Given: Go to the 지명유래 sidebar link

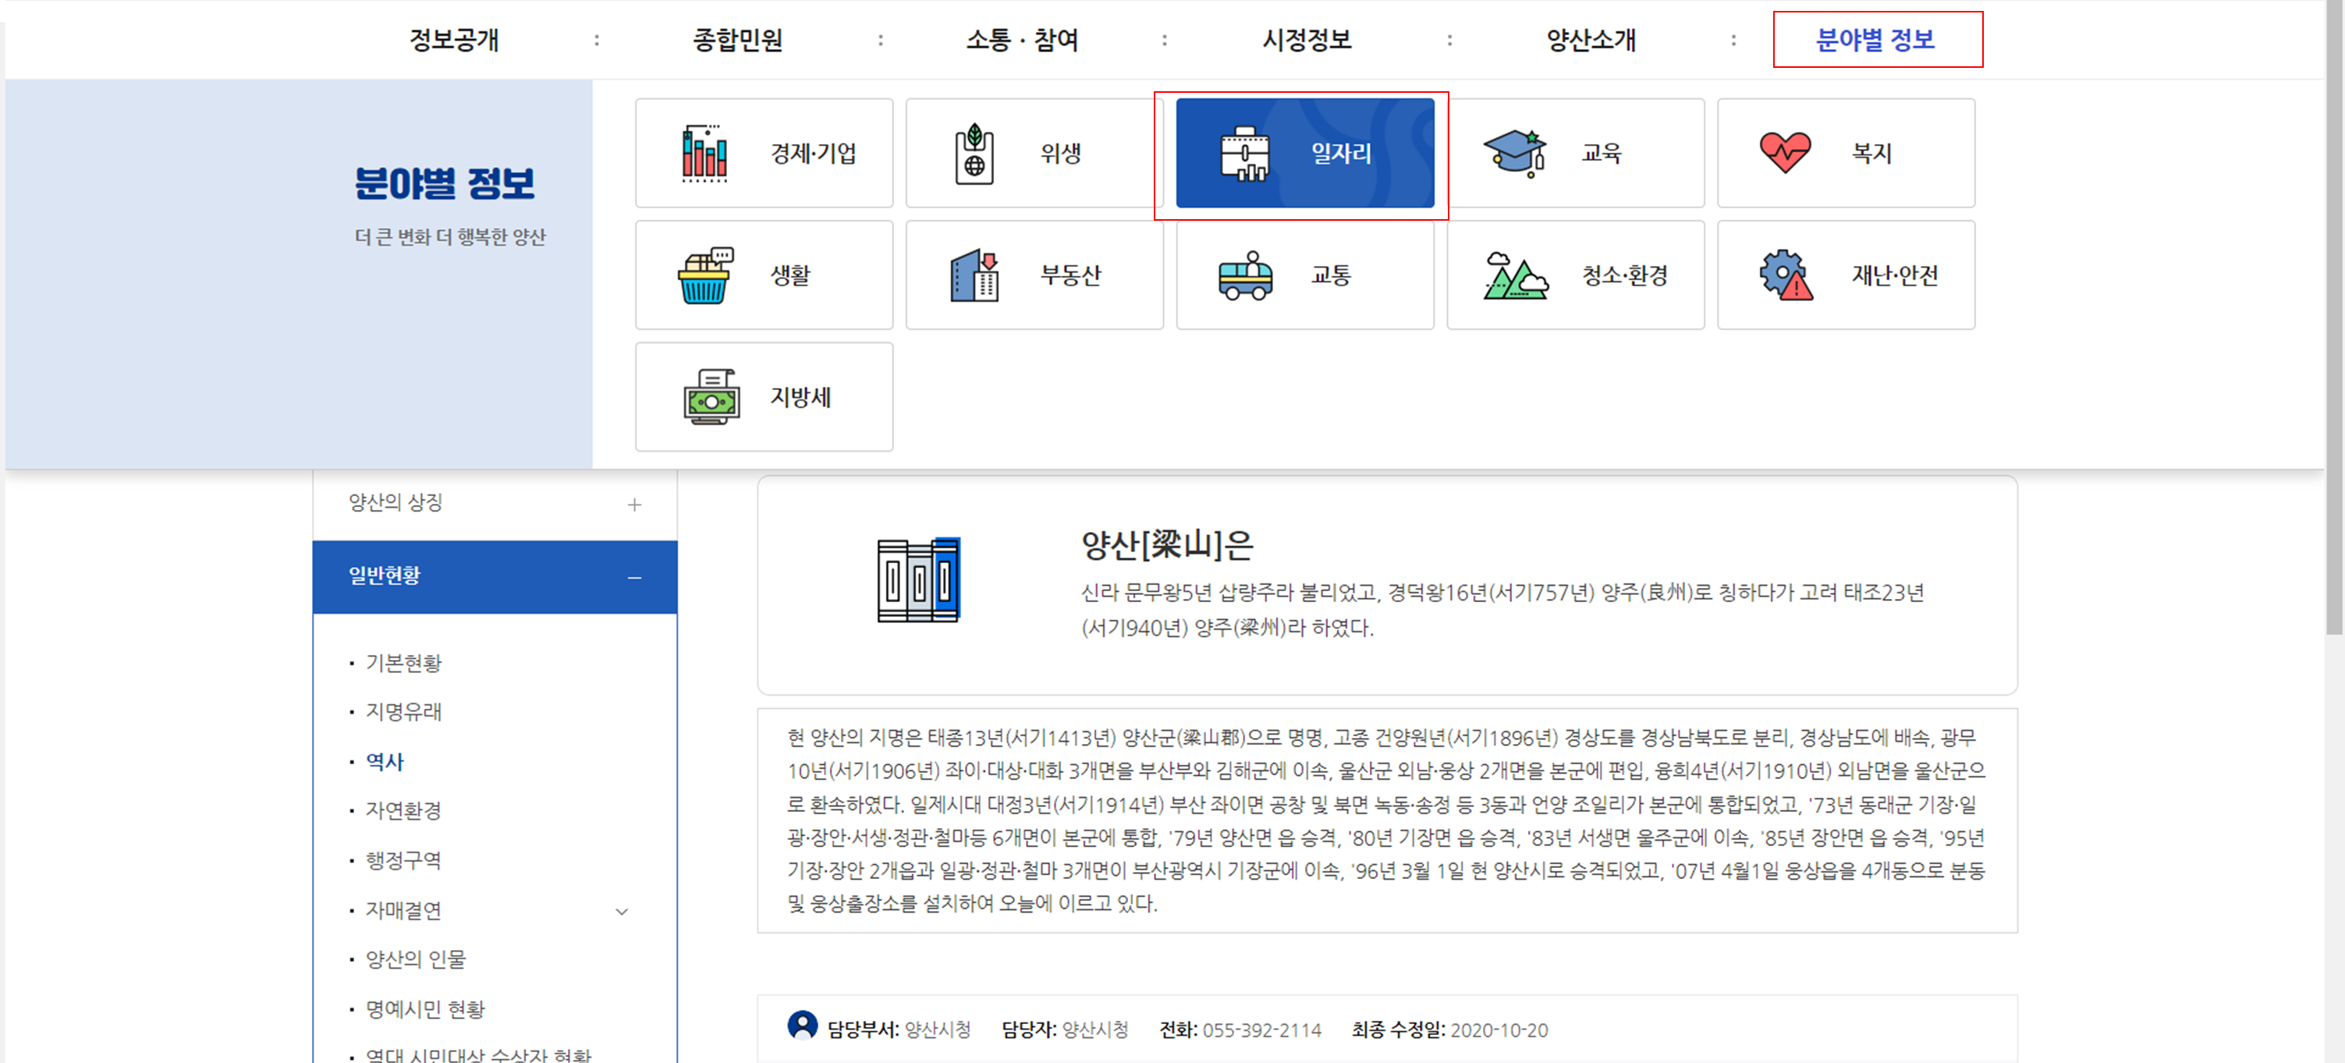Looking at the screenshot, I should [x=403, y=712].
